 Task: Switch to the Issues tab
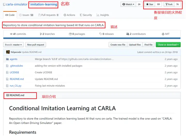coord(26,15)
